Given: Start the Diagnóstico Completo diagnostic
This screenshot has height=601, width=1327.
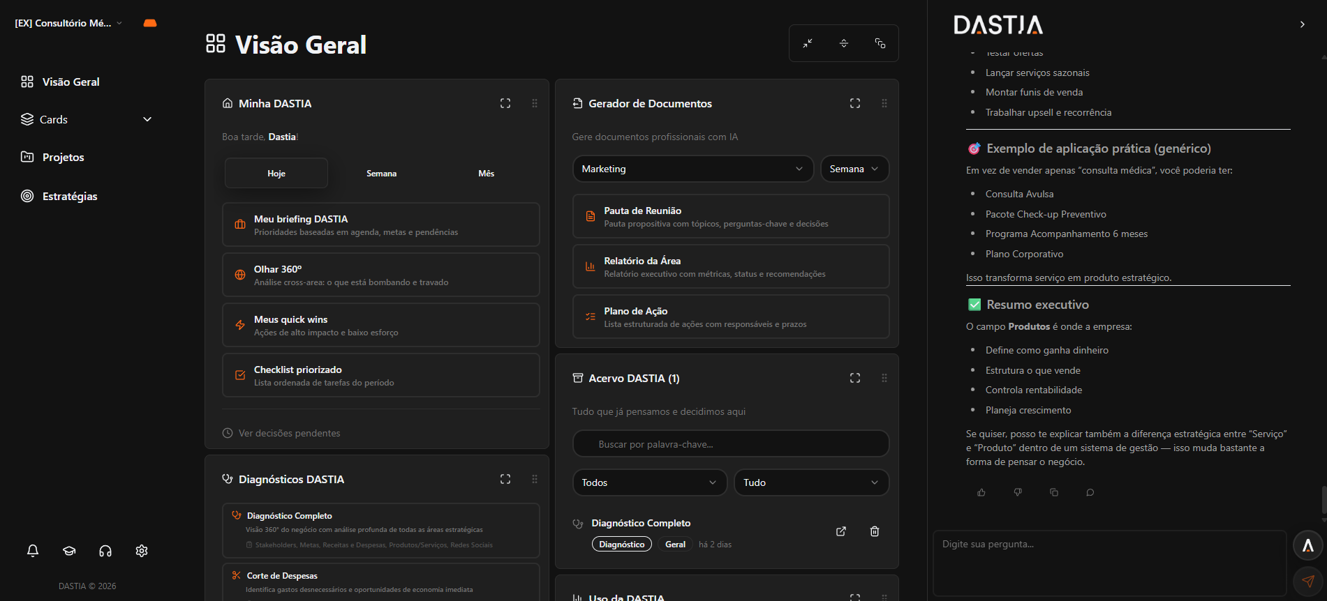Looking at the screenshot, I should [x=381, y=530].
